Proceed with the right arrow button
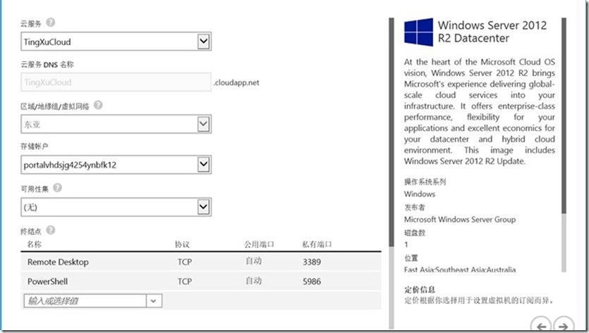Screen dimensions: 589x333 [564, 325]
